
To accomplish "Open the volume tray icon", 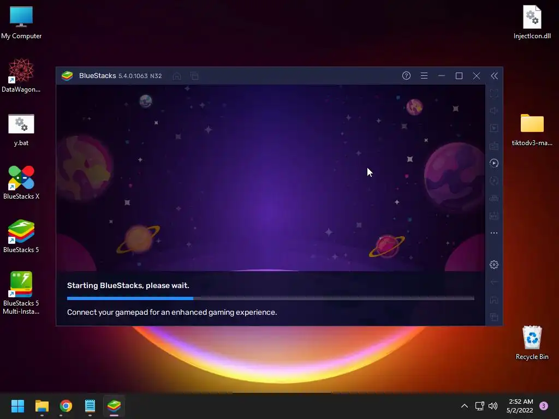I will point(493,406).
